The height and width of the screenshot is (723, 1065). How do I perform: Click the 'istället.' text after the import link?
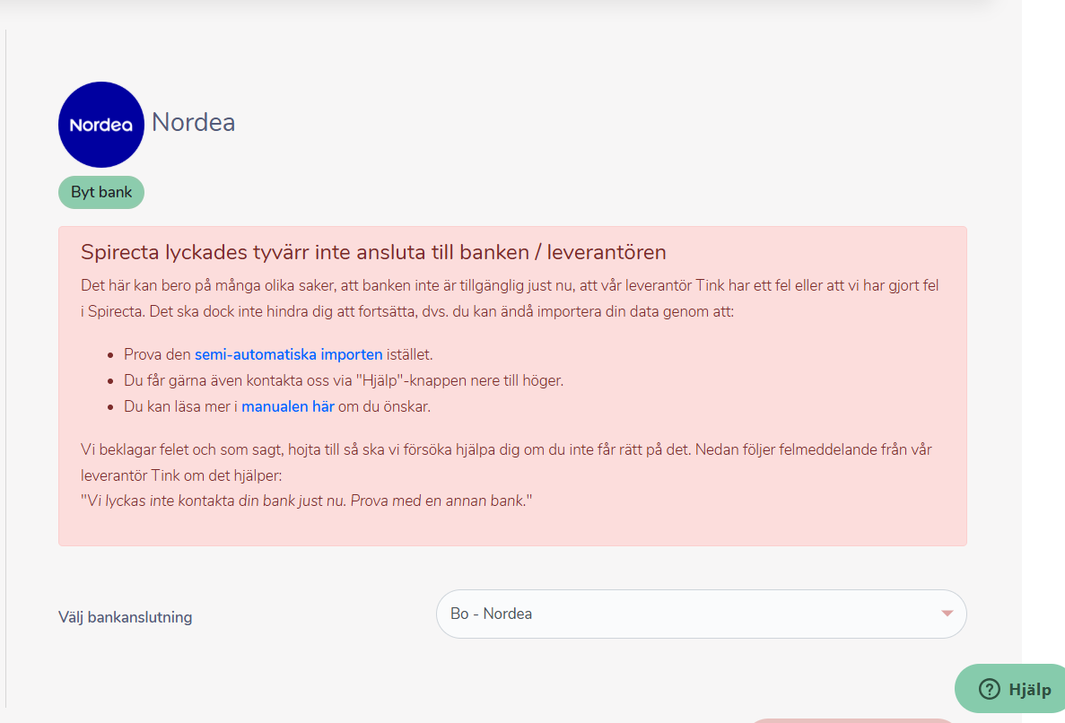[x=409, y=354]
